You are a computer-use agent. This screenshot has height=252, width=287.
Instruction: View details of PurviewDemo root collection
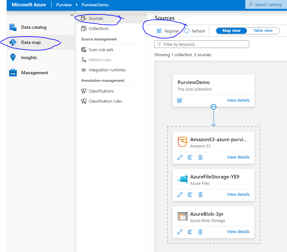coord(238,100)
